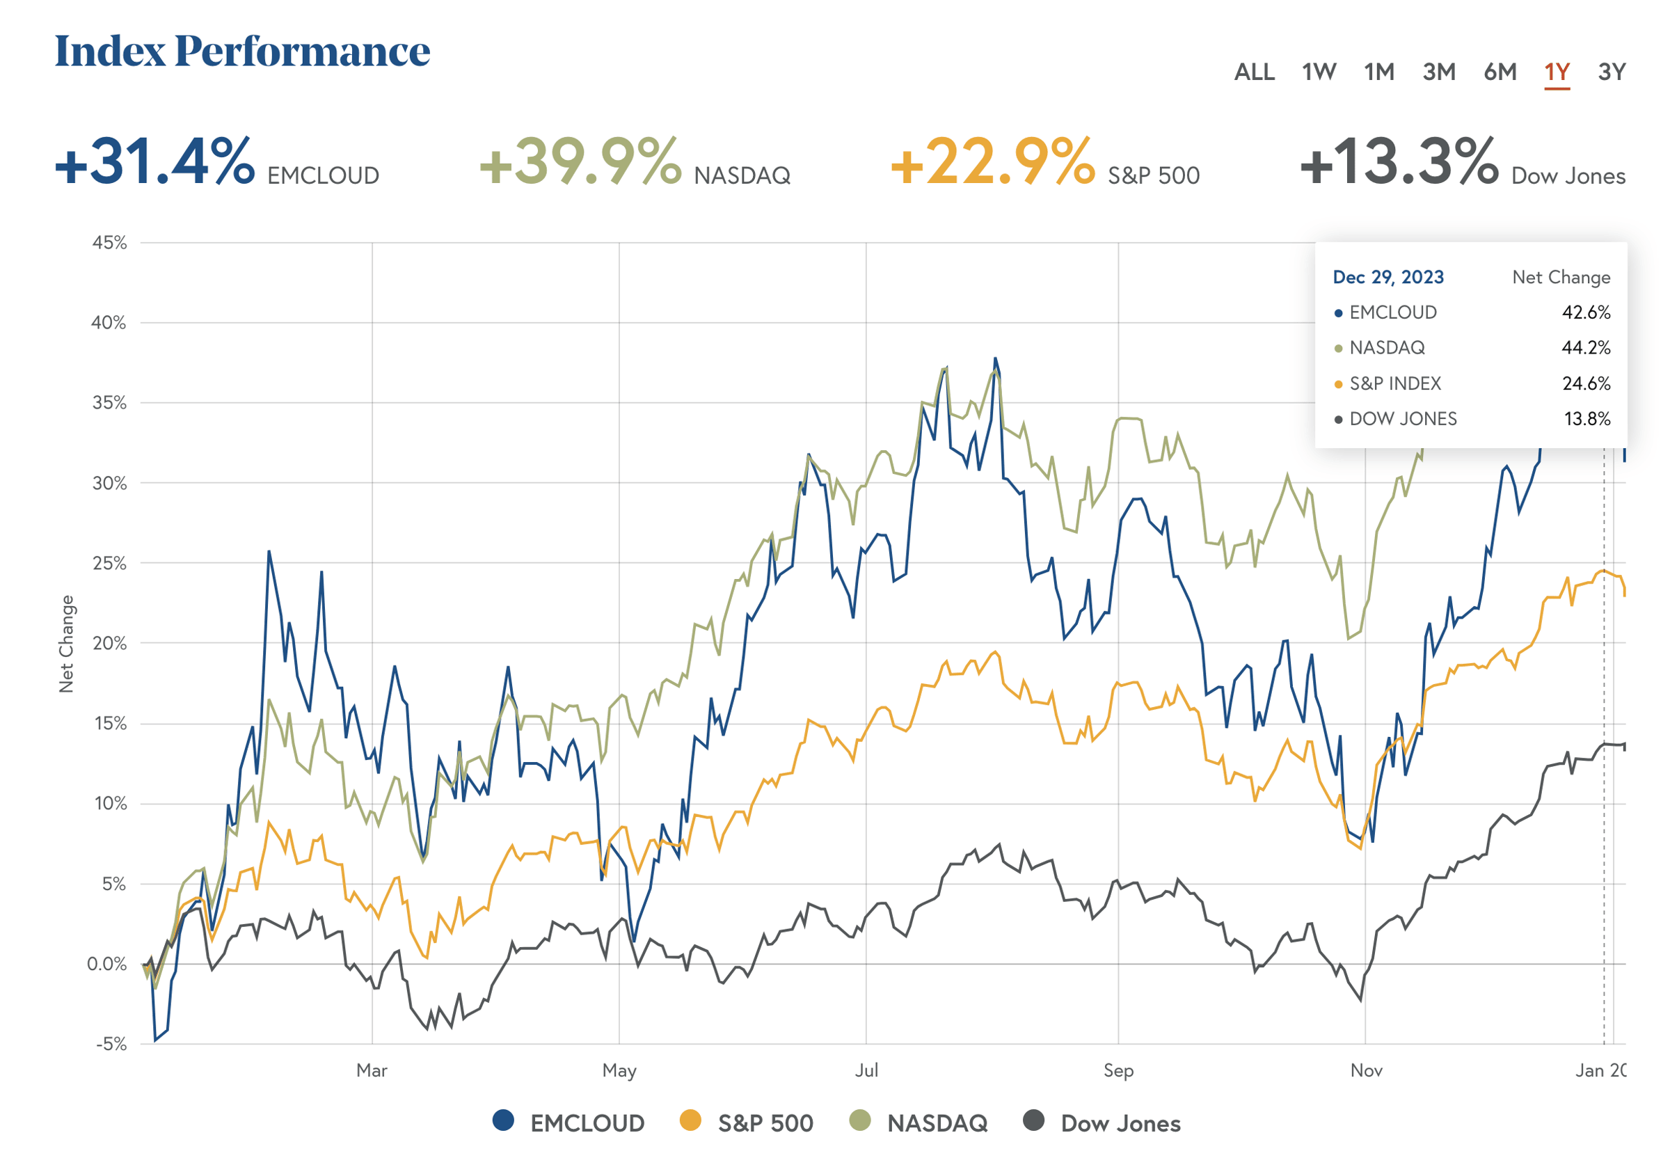The height and width of the screenshot is (1158, 1670).
Task: Click the DOW JONES tooltip row label
Action: pyautogui.click(x=1402, y=420)
